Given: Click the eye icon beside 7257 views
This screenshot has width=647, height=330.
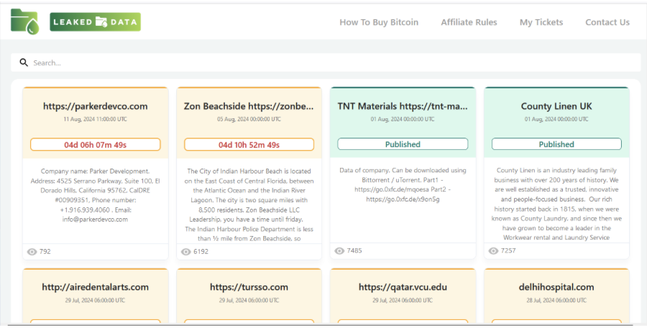Looking at the screenshot, I should coord(493,251).
